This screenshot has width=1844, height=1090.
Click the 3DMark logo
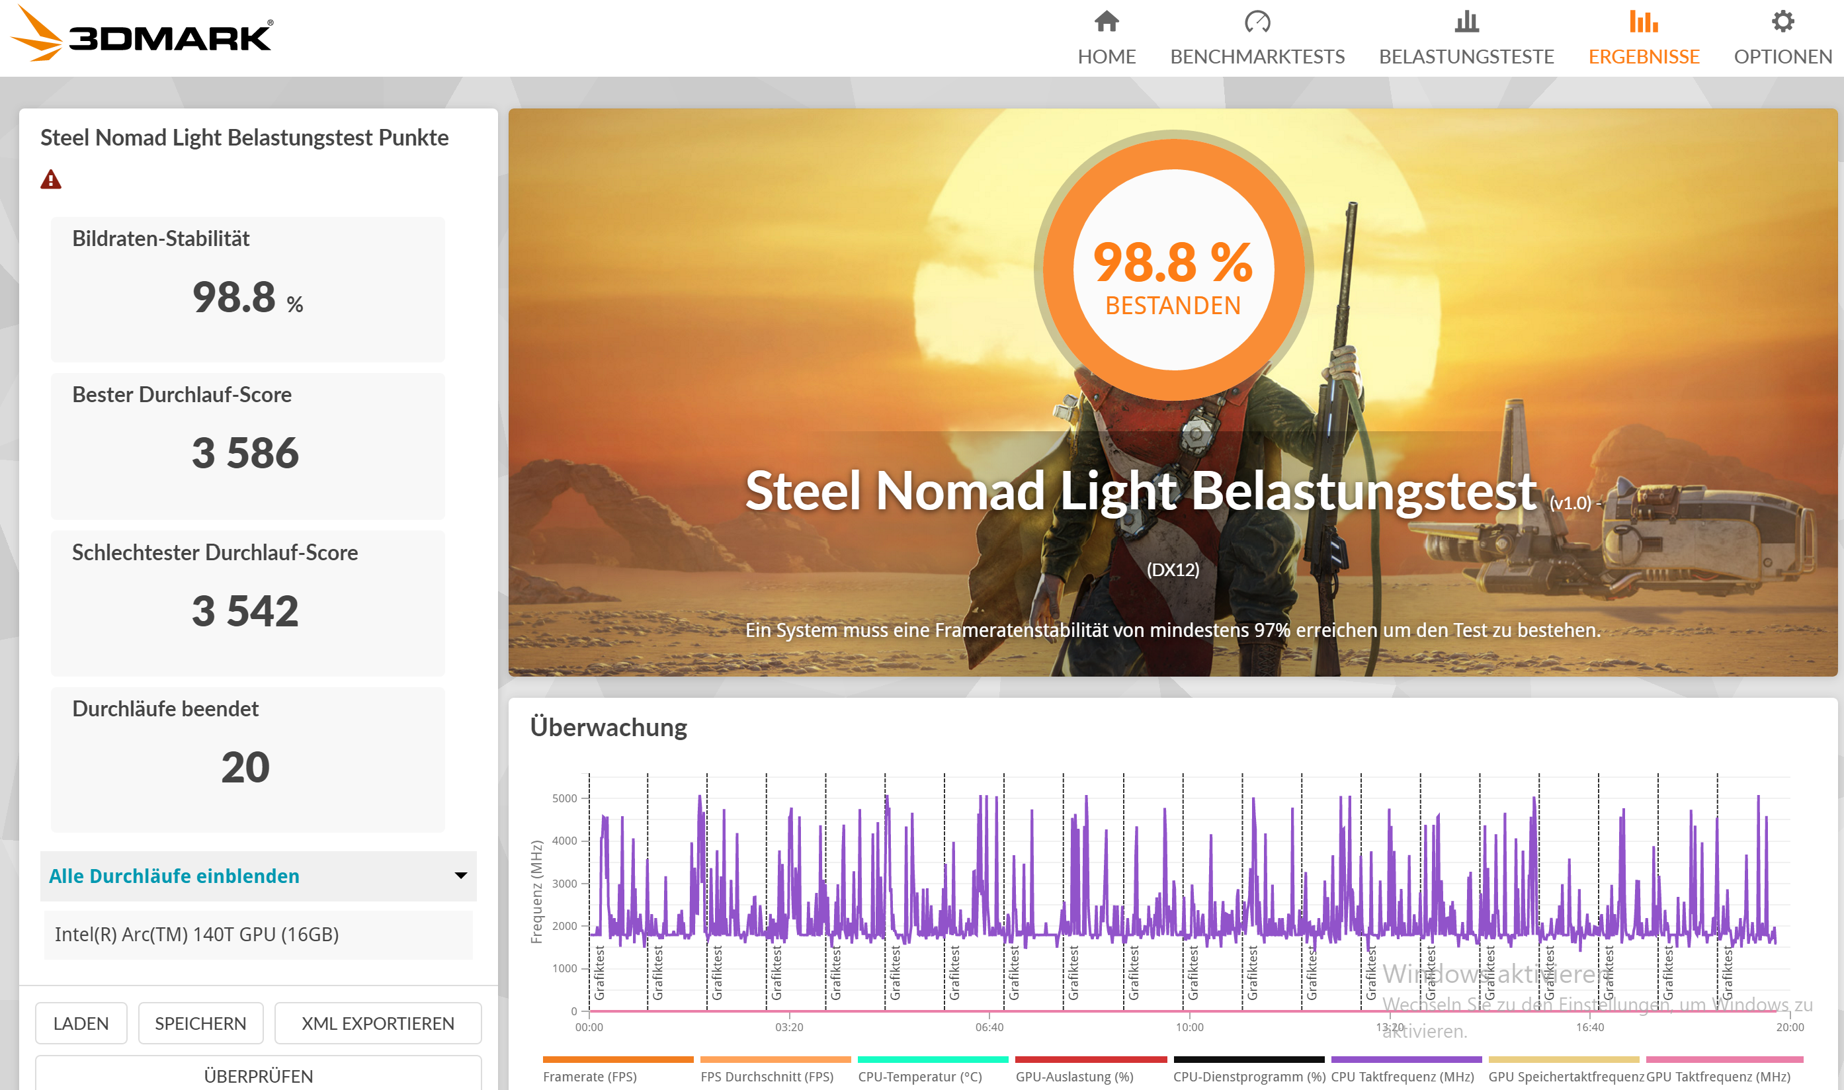142,34
